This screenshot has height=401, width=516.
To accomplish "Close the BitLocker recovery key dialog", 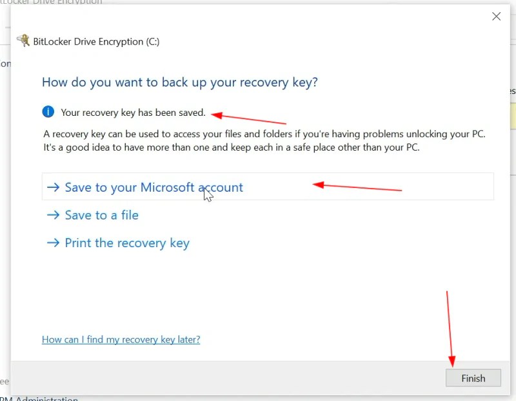I will tap(496, 16).
